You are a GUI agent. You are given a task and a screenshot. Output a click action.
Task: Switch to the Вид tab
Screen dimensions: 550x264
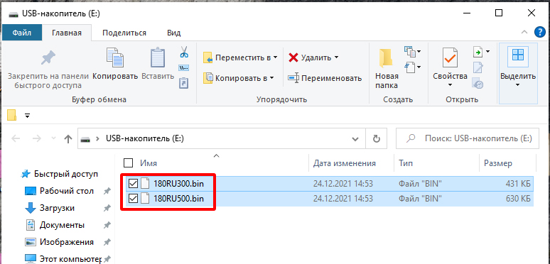pyautogui.click(x=174, y=33)
